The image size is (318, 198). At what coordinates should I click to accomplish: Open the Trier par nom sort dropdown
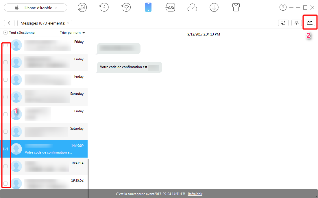pos(72,33)
